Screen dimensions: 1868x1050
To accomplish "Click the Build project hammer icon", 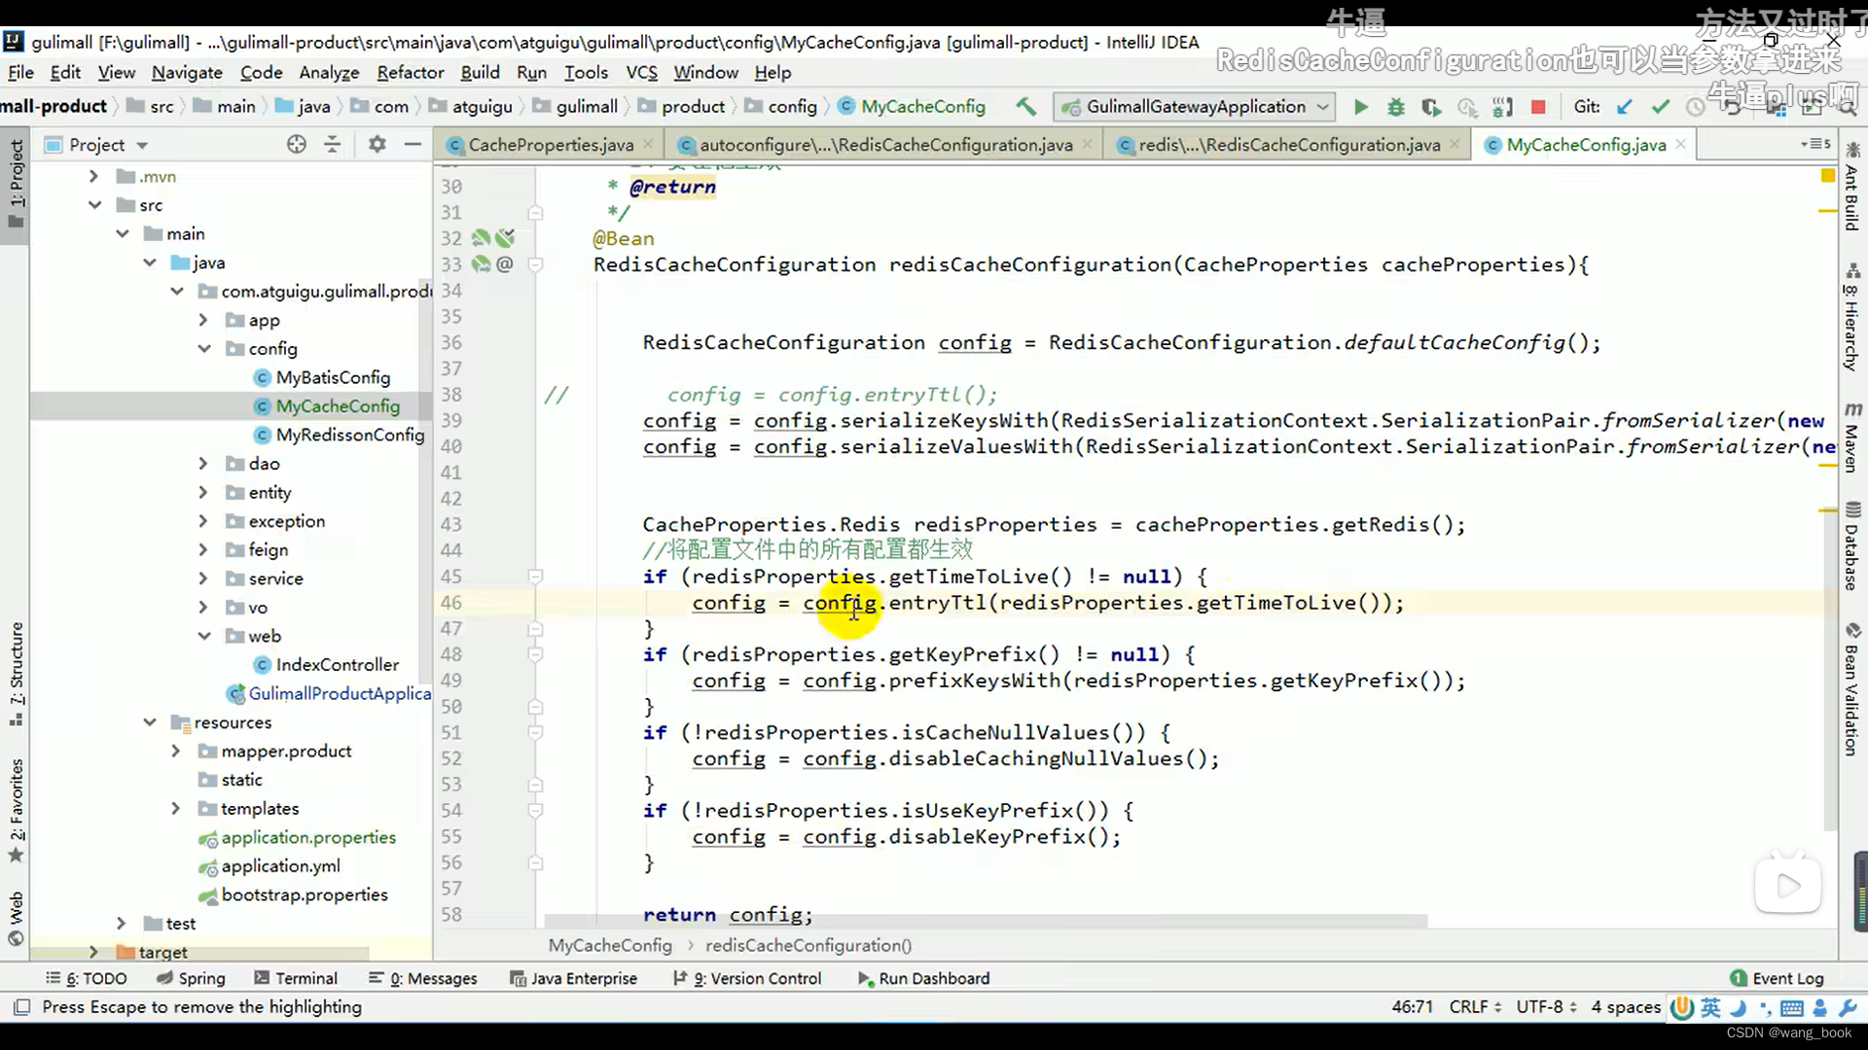I will pyautogui.click(x=1025, y=107).
